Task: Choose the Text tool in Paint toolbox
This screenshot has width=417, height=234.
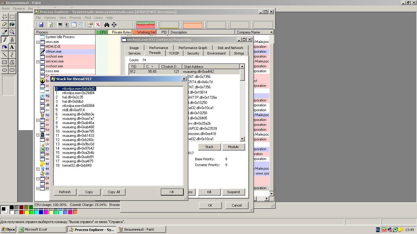Action: pyautogui.click(x=12, y=47)
